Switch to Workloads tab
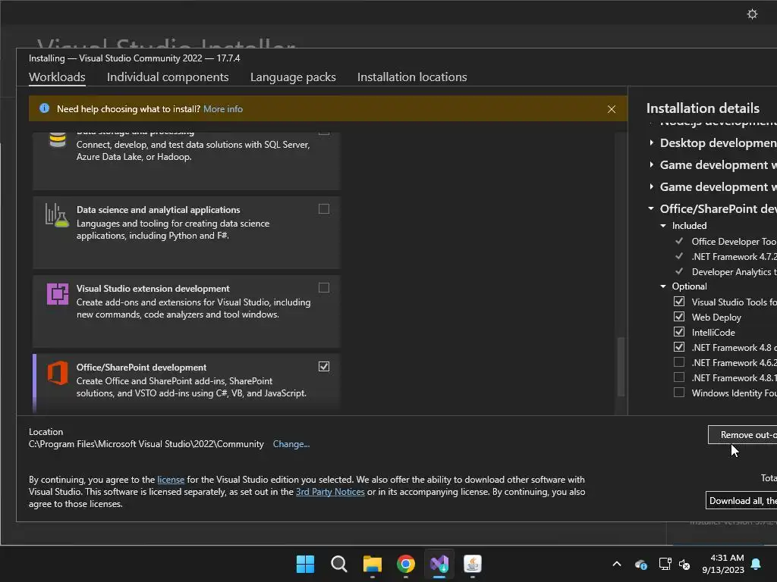The image size is (777, 582). click(x=57, y=77)
